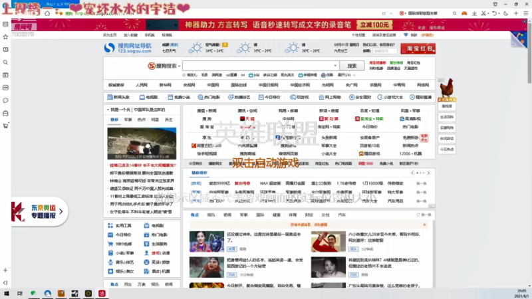Open the browser main menu icon
The image size is (532, 299).
(526, 13)
